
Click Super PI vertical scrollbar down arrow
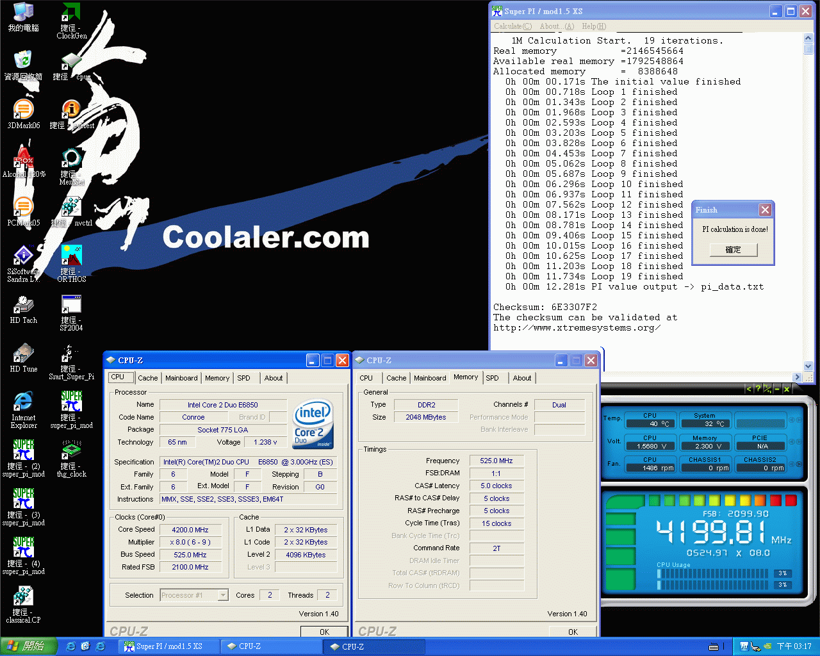(x=808, y=366)
